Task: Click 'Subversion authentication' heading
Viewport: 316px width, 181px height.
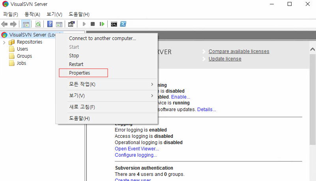Action: pos(144,168)
